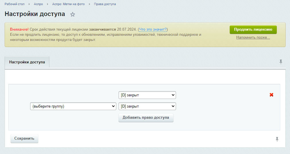Click Добавить право доступа button
290x154 pixels.
(x=146, y=118)
